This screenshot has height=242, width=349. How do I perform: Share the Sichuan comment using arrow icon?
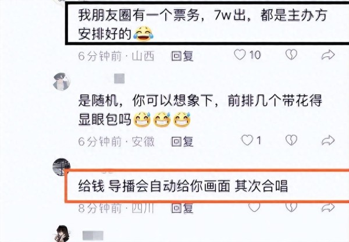(x=328, y=208)
